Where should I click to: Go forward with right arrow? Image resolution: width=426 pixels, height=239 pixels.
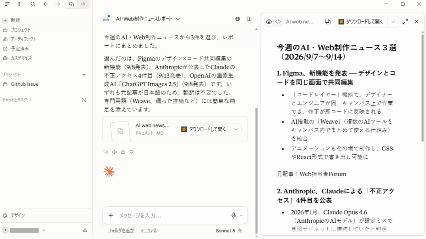click(58, 4)
